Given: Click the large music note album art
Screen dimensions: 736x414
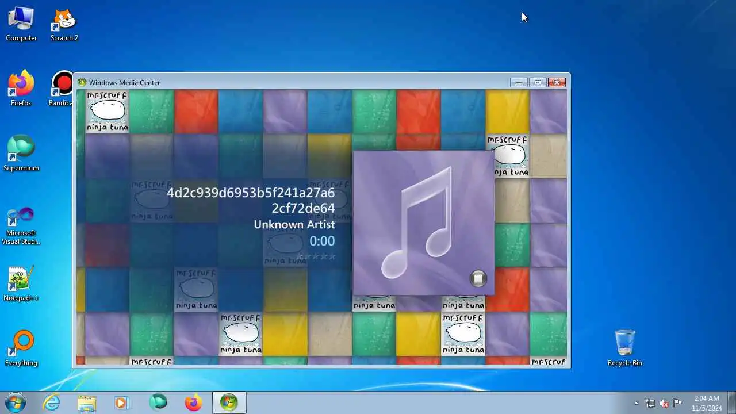Looking at the screenshot, I should tap(424, 223).
